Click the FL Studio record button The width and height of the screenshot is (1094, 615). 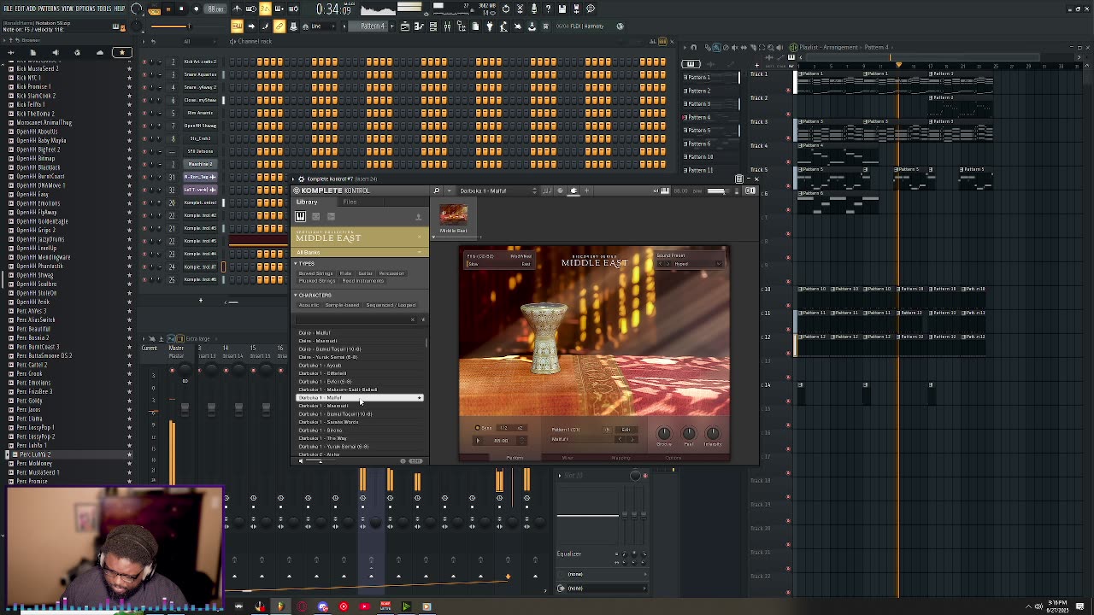[x=196, y=9]
